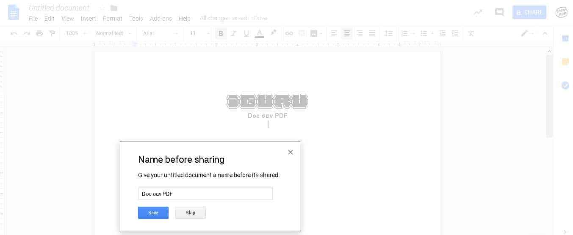Viewport: 573px width, 235px height.
Task: Click the Insert link icon
Action: click(289, 33)
